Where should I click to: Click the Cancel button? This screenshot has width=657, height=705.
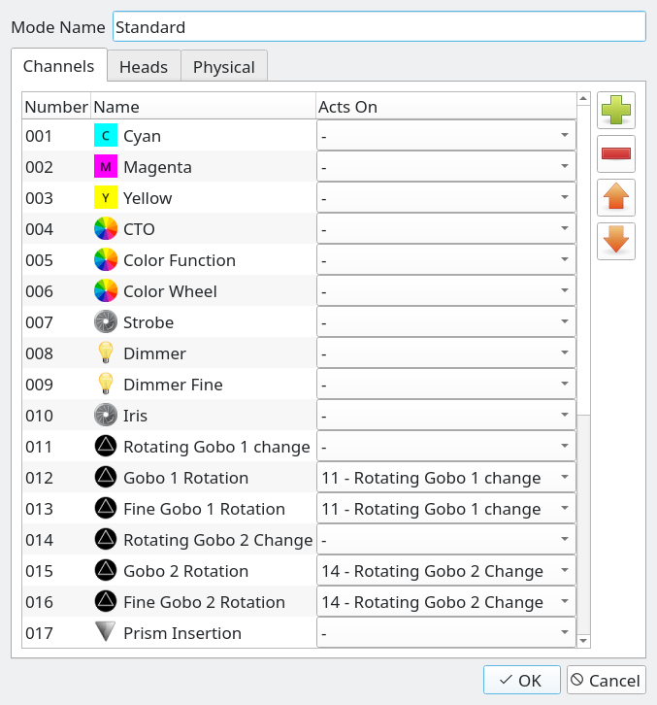coord(607,680)
